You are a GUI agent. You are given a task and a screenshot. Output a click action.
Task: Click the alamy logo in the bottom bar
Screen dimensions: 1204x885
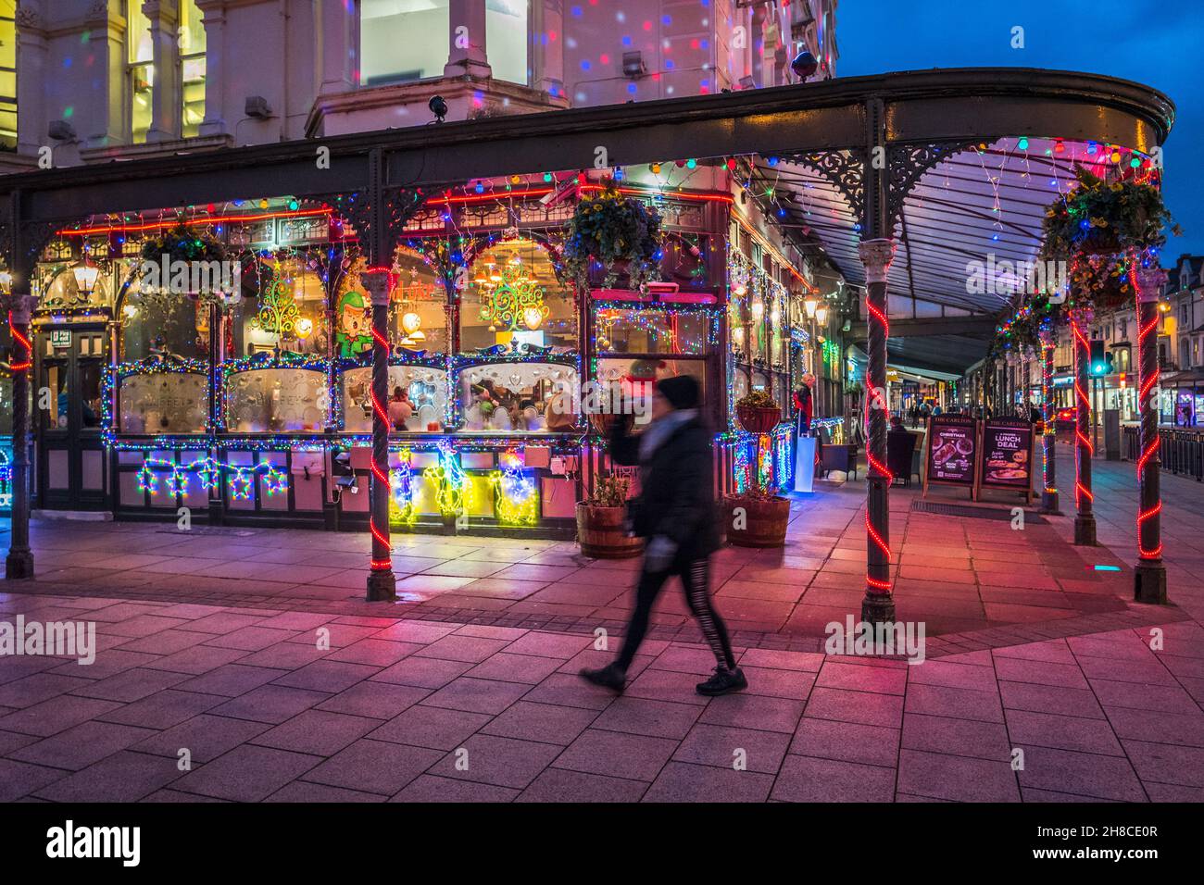[94, 842]
